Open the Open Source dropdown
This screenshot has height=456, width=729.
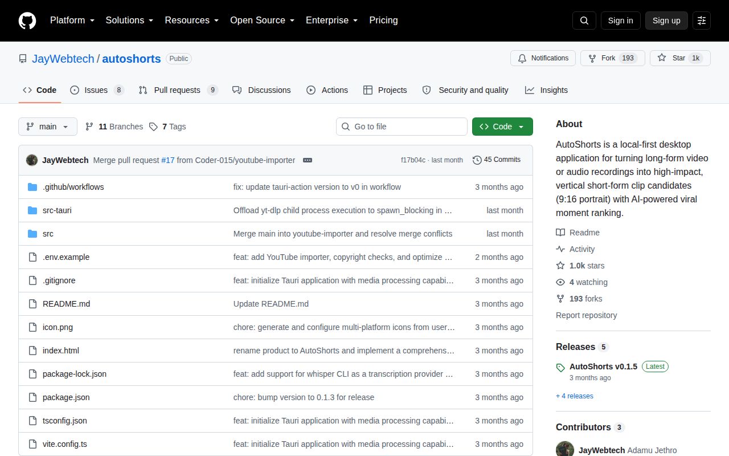pos(263,21)
